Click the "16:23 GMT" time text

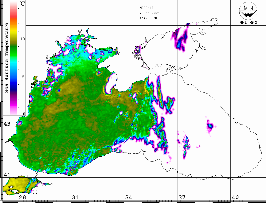(x=148, y=18)
